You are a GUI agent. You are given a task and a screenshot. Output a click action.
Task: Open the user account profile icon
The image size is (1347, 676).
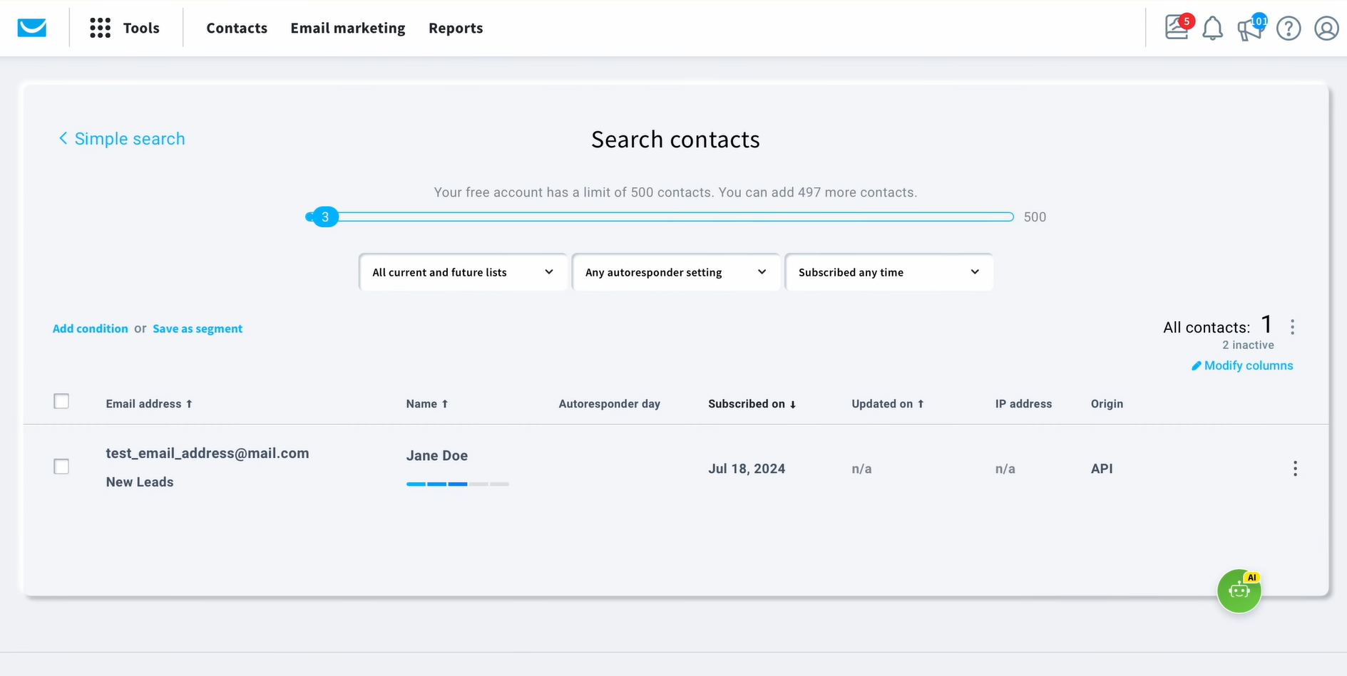click(1326, 28)
